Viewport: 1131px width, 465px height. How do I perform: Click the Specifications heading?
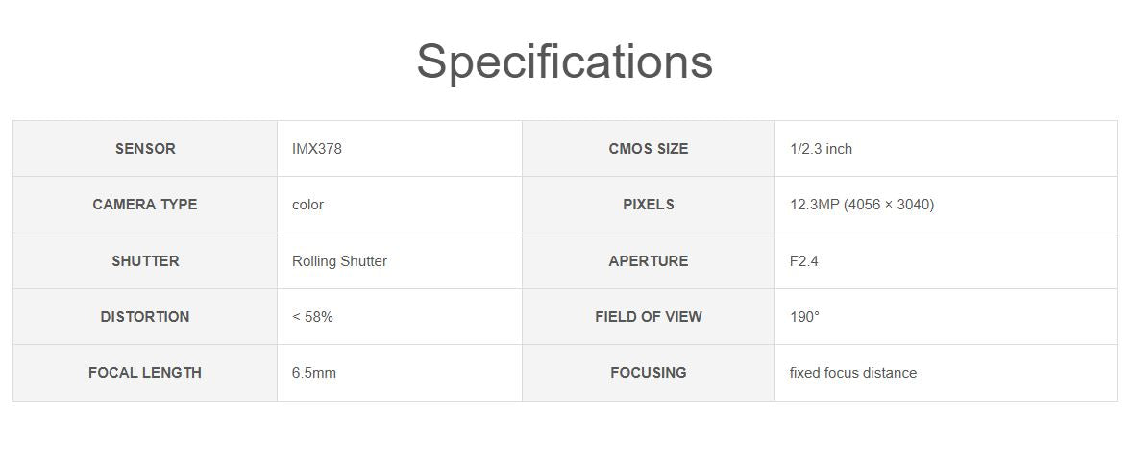pos(564,61)
